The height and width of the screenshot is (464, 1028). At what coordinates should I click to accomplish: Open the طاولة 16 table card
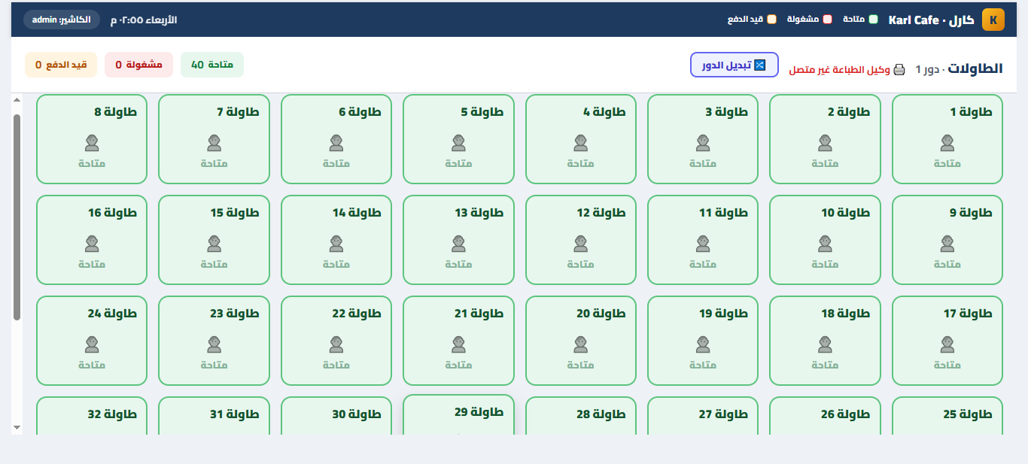point(92,240)
